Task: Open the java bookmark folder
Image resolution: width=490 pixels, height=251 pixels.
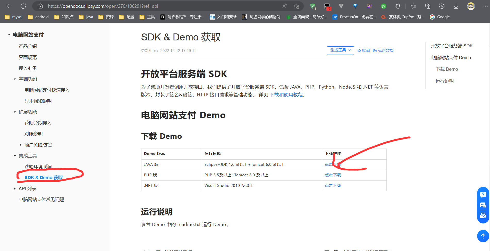Action: tap(86, 17)
